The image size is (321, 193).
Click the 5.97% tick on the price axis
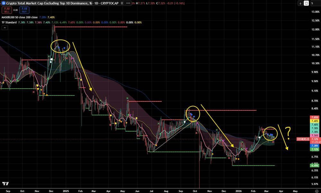tap(316, 184)
